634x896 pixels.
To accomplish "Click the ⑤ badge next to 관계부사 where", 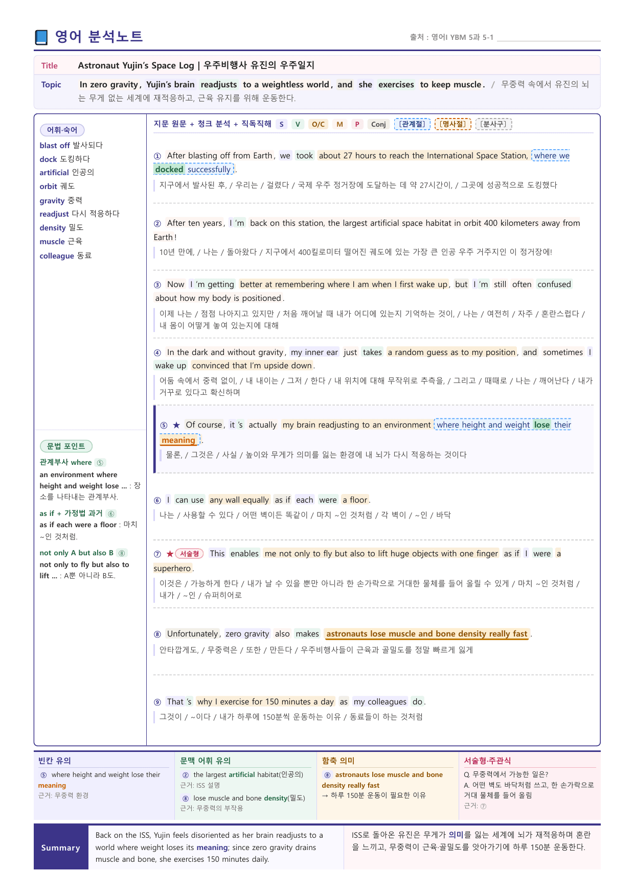I will (100, 462).
